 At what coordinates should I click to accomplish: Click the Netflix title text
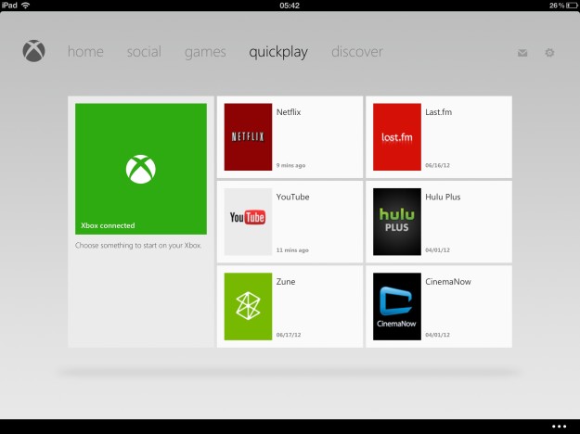click(289, 112)
